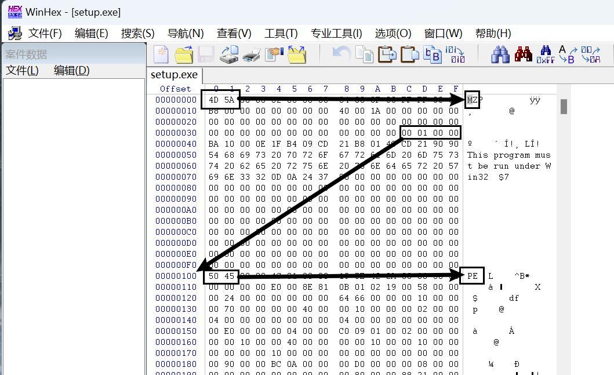Image resolution: width=614 pixels, height=375 pixels.
Task: Click the Open file folder icon
Action: coord(183,54)
